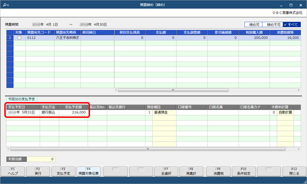This screenshot has width=307, height=184.
Task: Click the F7 全選択 button
Action: pos(166,172)
